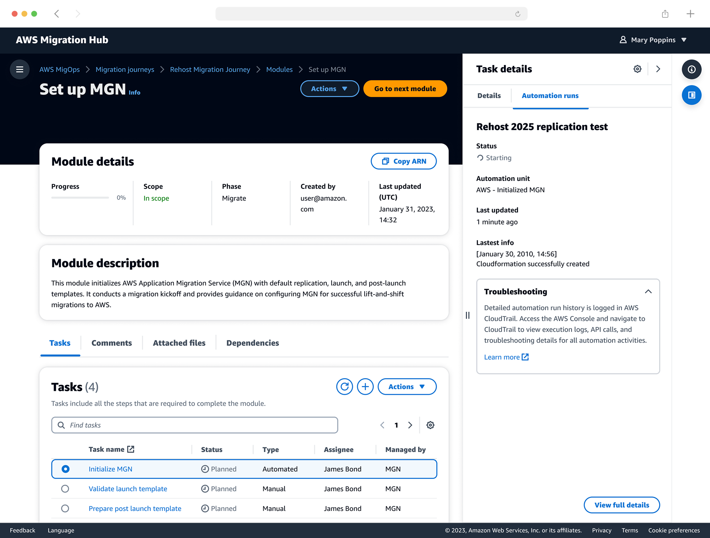Click the module Progress bar

coord(80,198)
